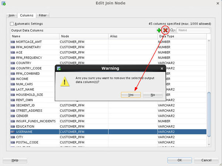
Task: Click the vertical scrollbar thumb in column list
Action: tap(209, 114)
